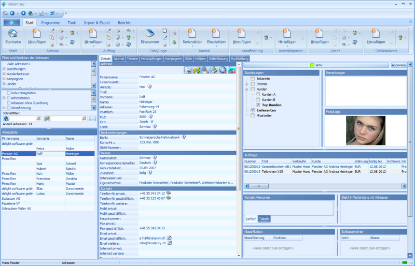Click Hinzufügen in the Lizenz group
The image size is (415, 266).
point(320,36)
